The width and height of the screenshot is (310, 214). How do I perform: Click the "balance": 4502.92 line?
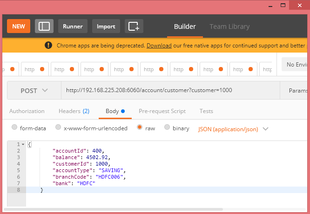(x=81, y=157)
